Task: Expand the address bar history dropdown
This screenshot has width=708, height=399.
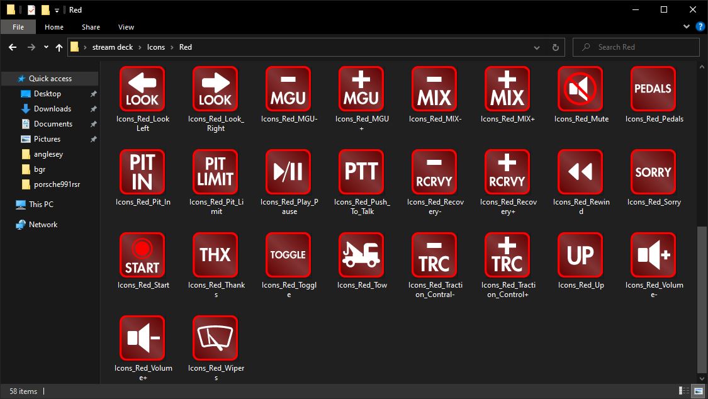Action: point(536,47)
